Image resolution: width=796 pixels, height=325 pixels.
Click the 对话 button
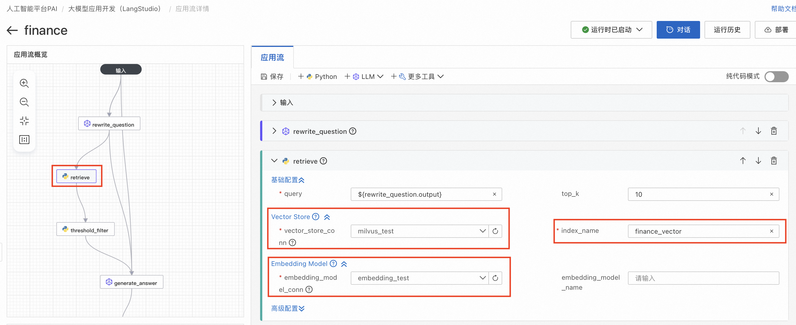(x=678, y=30)
